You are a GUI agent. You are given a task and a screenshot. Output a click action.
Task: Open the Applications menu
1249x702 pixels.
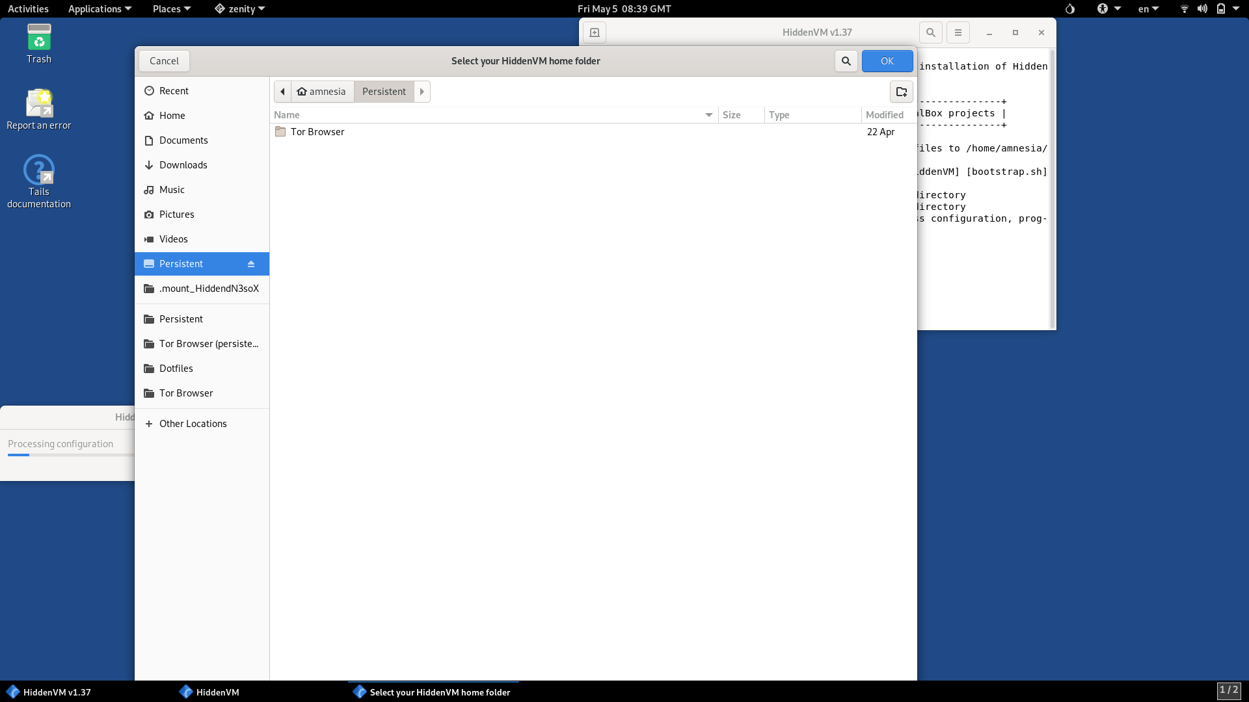100,8
